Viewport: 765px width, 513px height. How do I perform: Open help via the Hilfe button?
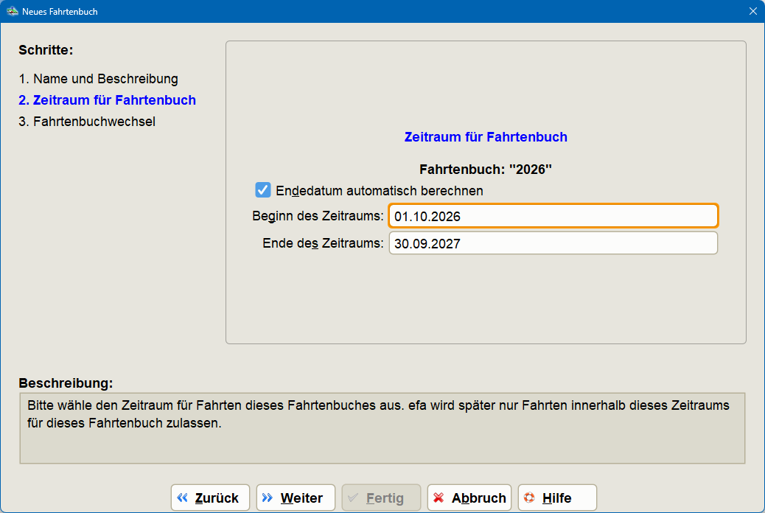(x=557, y=498)
